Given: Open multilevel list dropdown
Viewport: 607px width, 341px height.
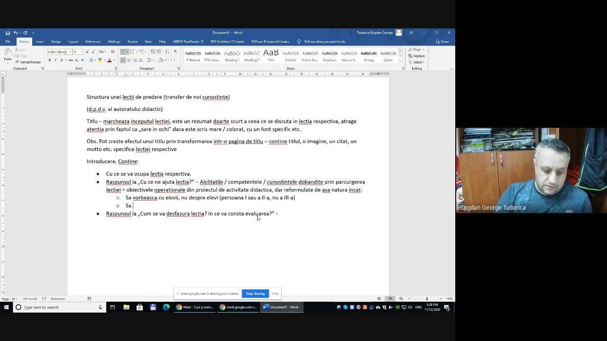Looking at the screenshot, I should (x=146, y=52).
